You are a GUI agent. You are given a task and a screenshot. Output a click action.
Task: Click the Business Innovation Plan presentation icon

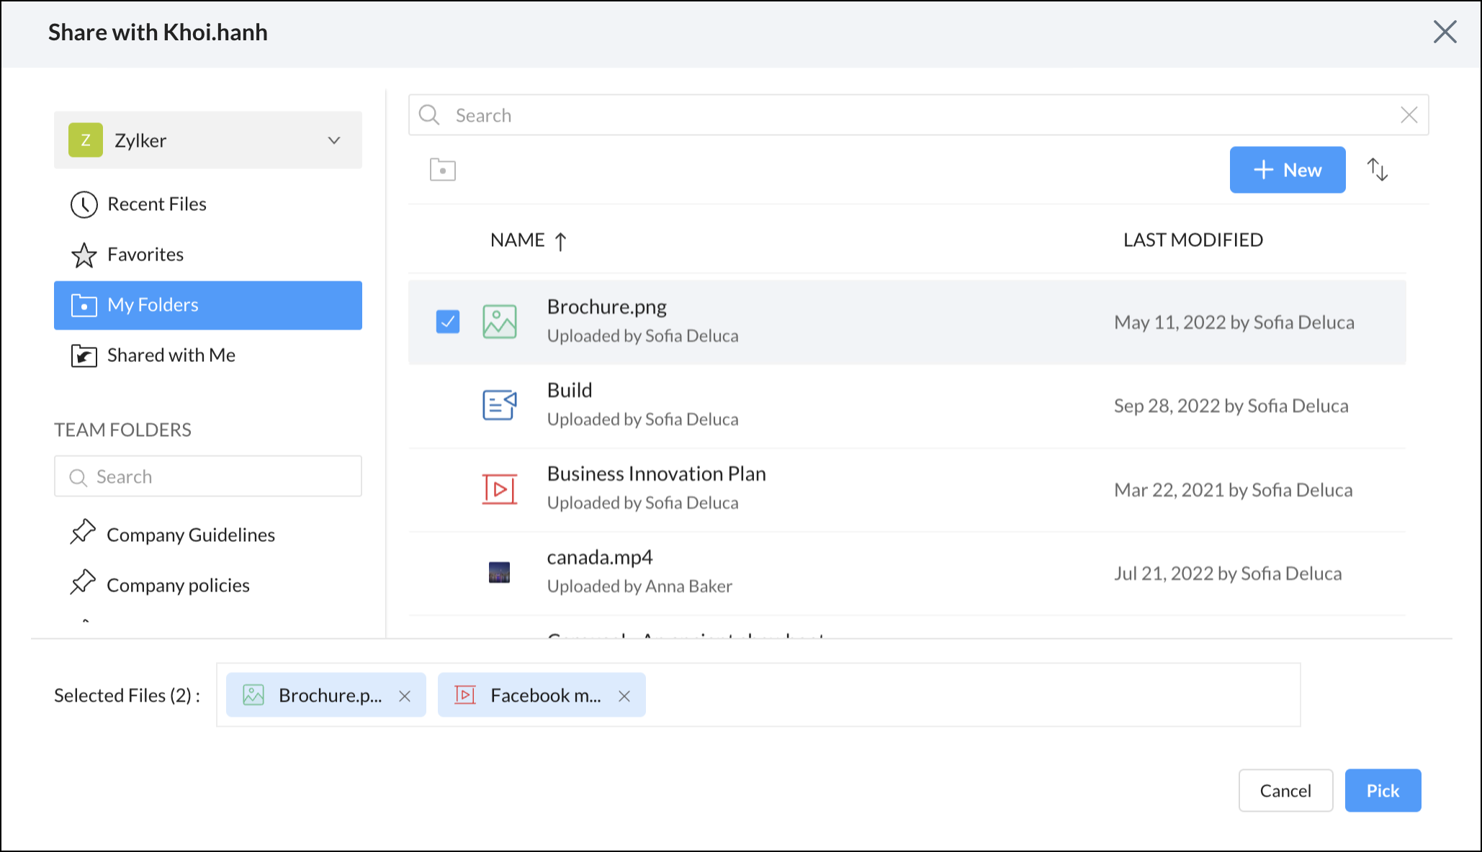(x=499, y=489)
